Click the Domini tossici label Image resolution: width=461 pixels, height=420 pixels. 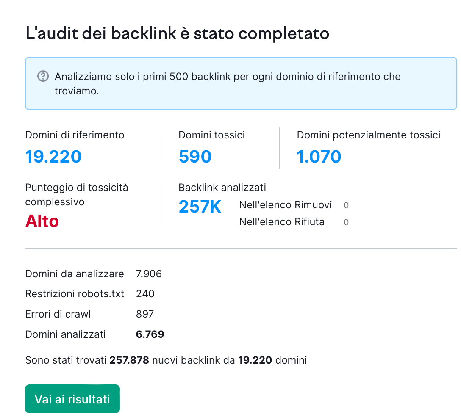212,135
